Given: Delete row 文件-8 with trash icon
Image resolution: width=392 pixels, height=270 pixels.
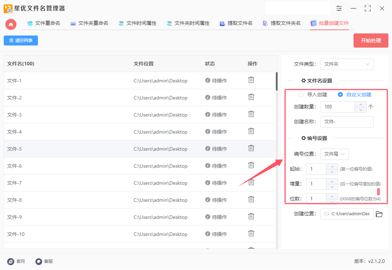Looking at the screenshot, I should pyautogui.click(x=251, y=199).
